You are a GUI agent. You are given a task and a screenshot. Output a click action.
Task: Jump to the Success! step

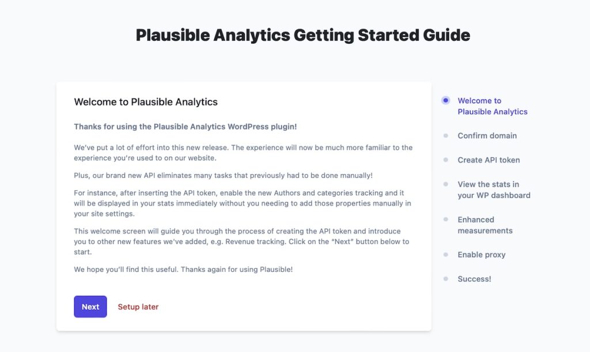coord(474,278)
